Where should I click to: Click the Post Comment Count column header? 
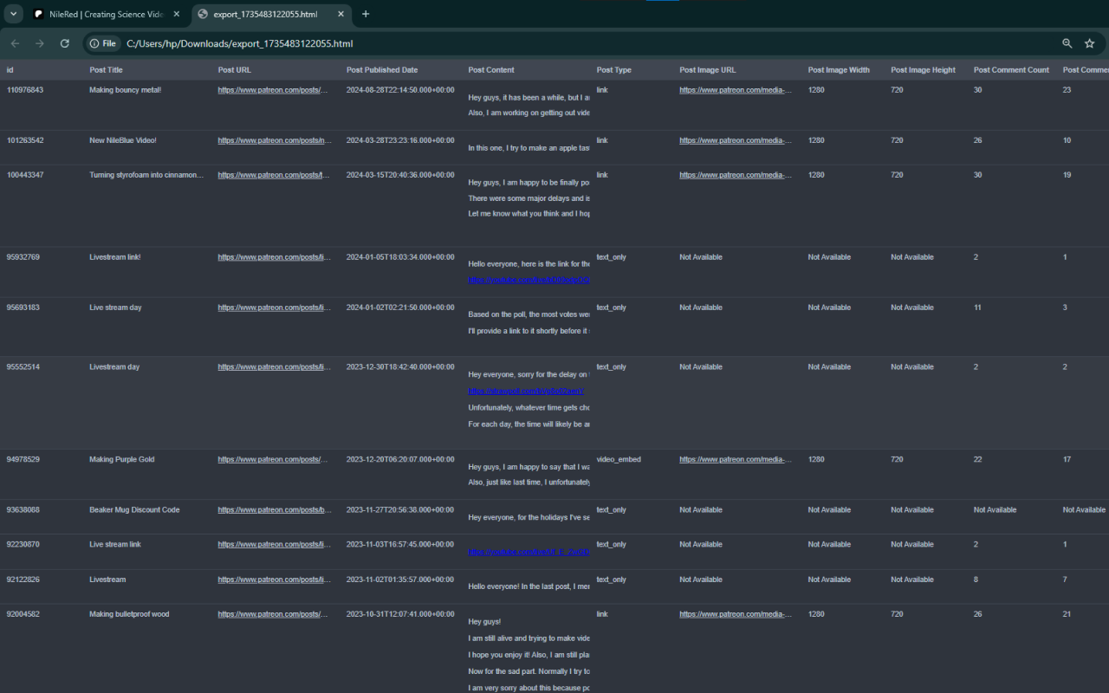1010,70
